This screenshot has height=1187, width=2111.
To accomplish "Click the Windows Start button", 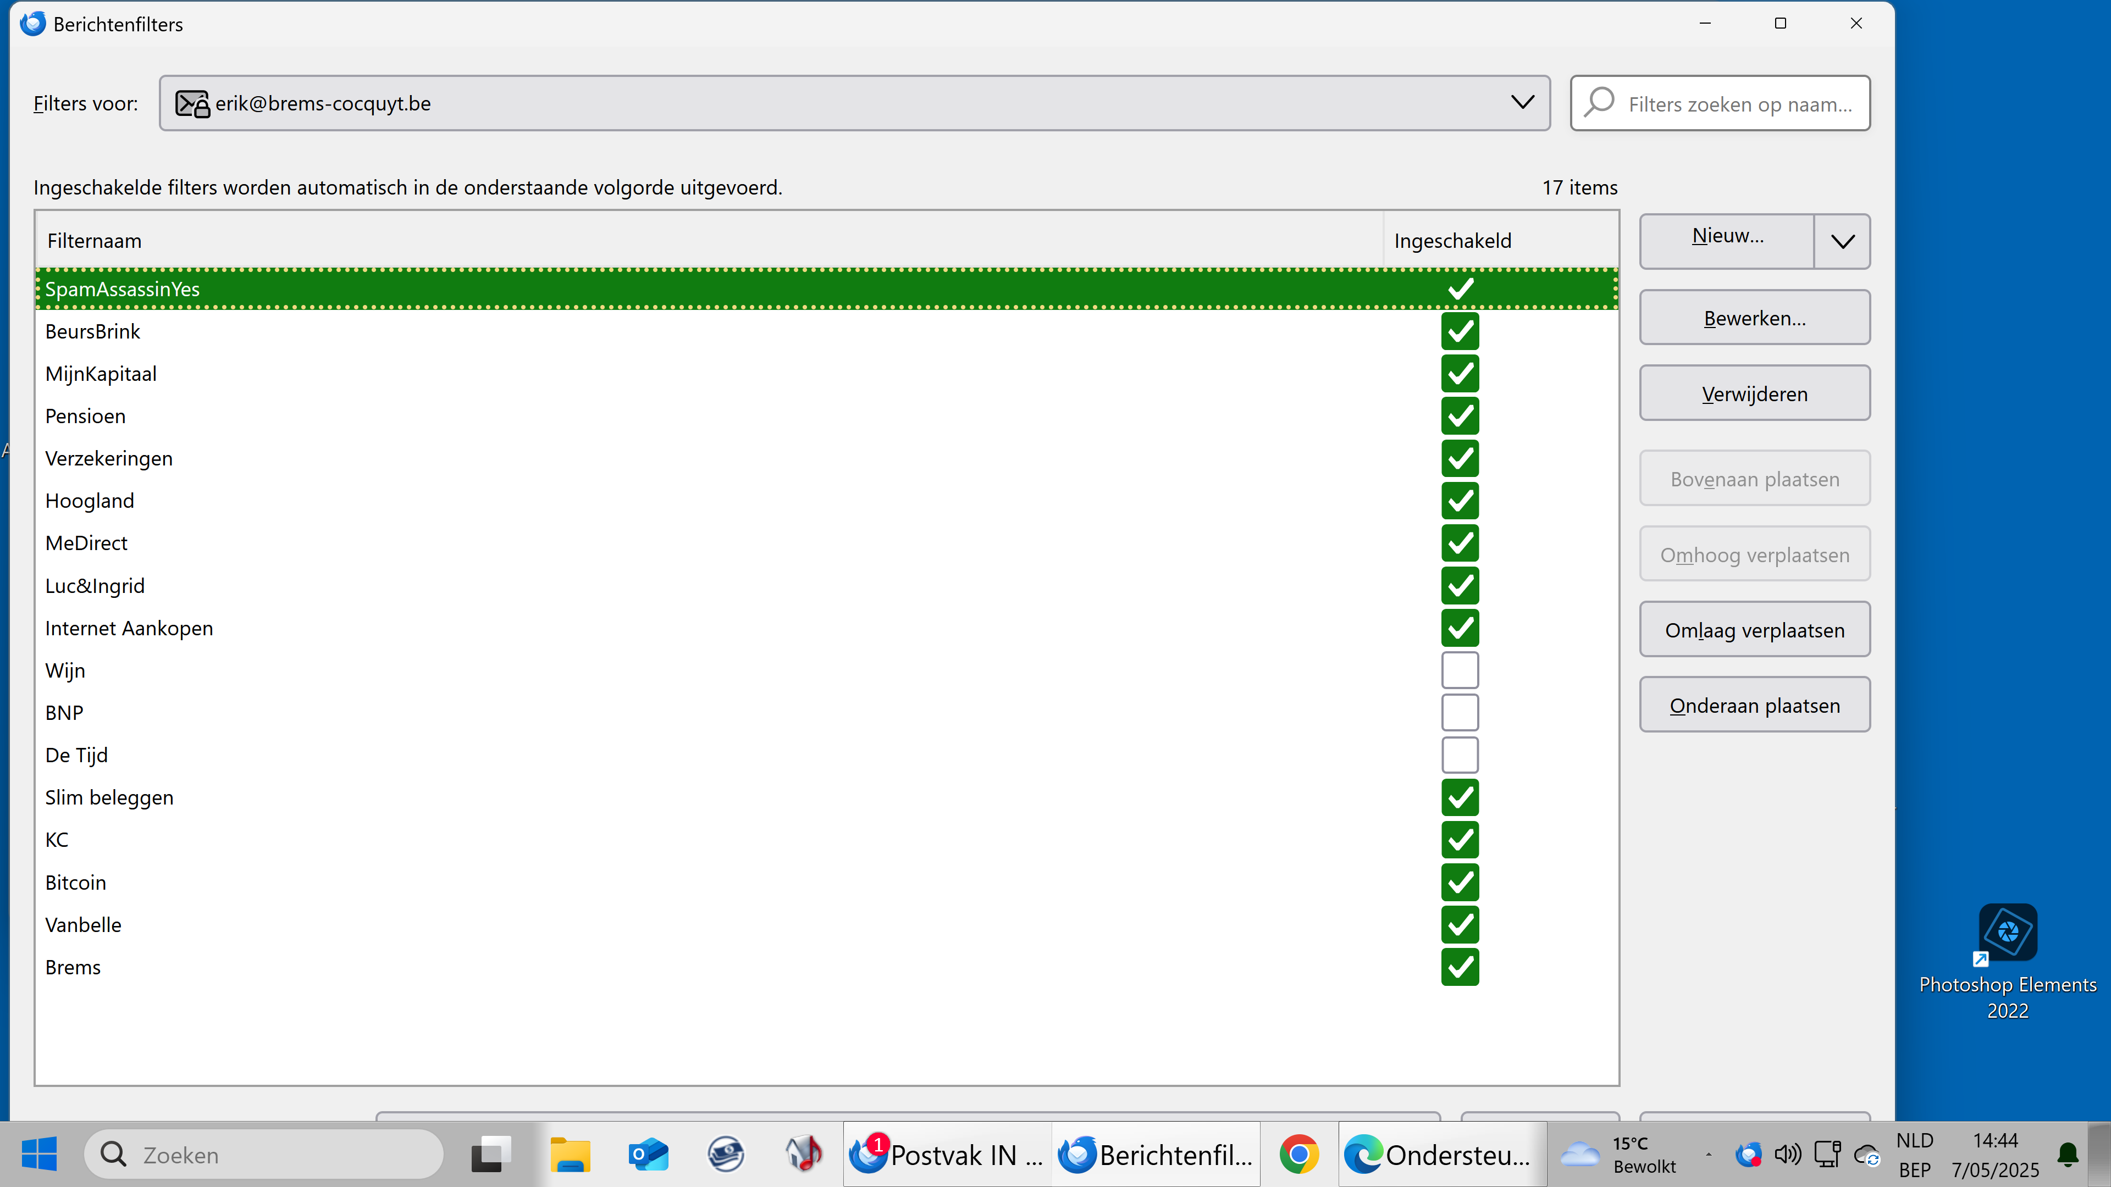I will 40,1154.
